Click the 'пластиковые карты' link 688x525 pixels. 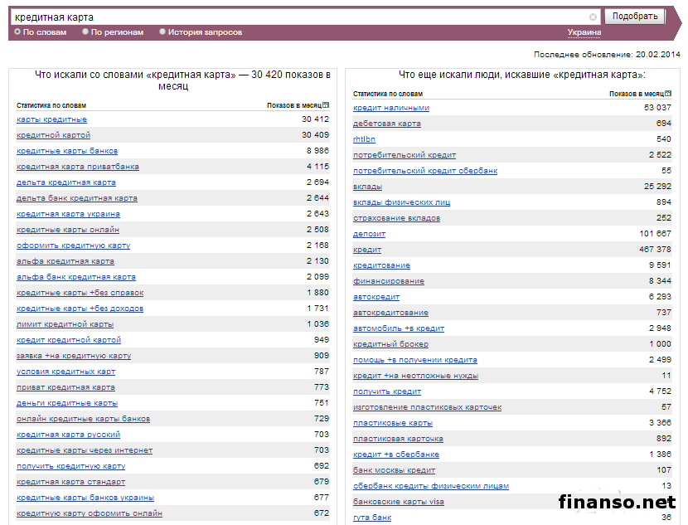pyautogui.click(x=393, y=423)
